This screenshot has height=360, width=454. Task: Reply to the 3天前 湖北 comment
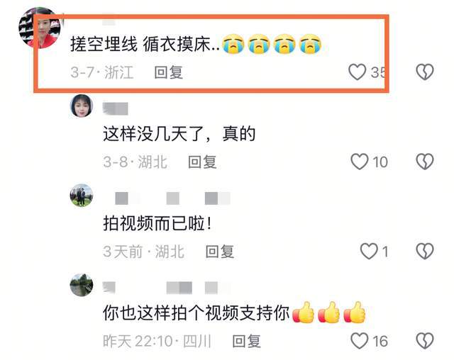pos(219,252)
